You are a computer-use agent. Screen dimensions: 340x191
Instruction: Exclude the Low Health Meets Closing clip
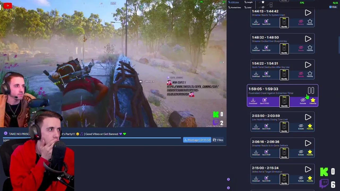point(301,127)
